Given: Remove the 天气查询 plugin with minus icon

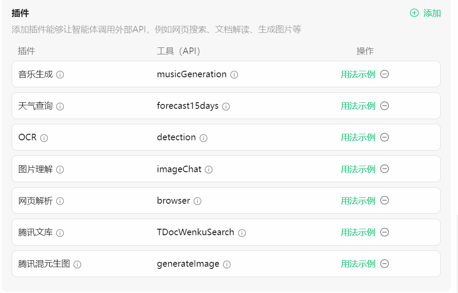Looking at the screenshot, I should coord(385,106).
